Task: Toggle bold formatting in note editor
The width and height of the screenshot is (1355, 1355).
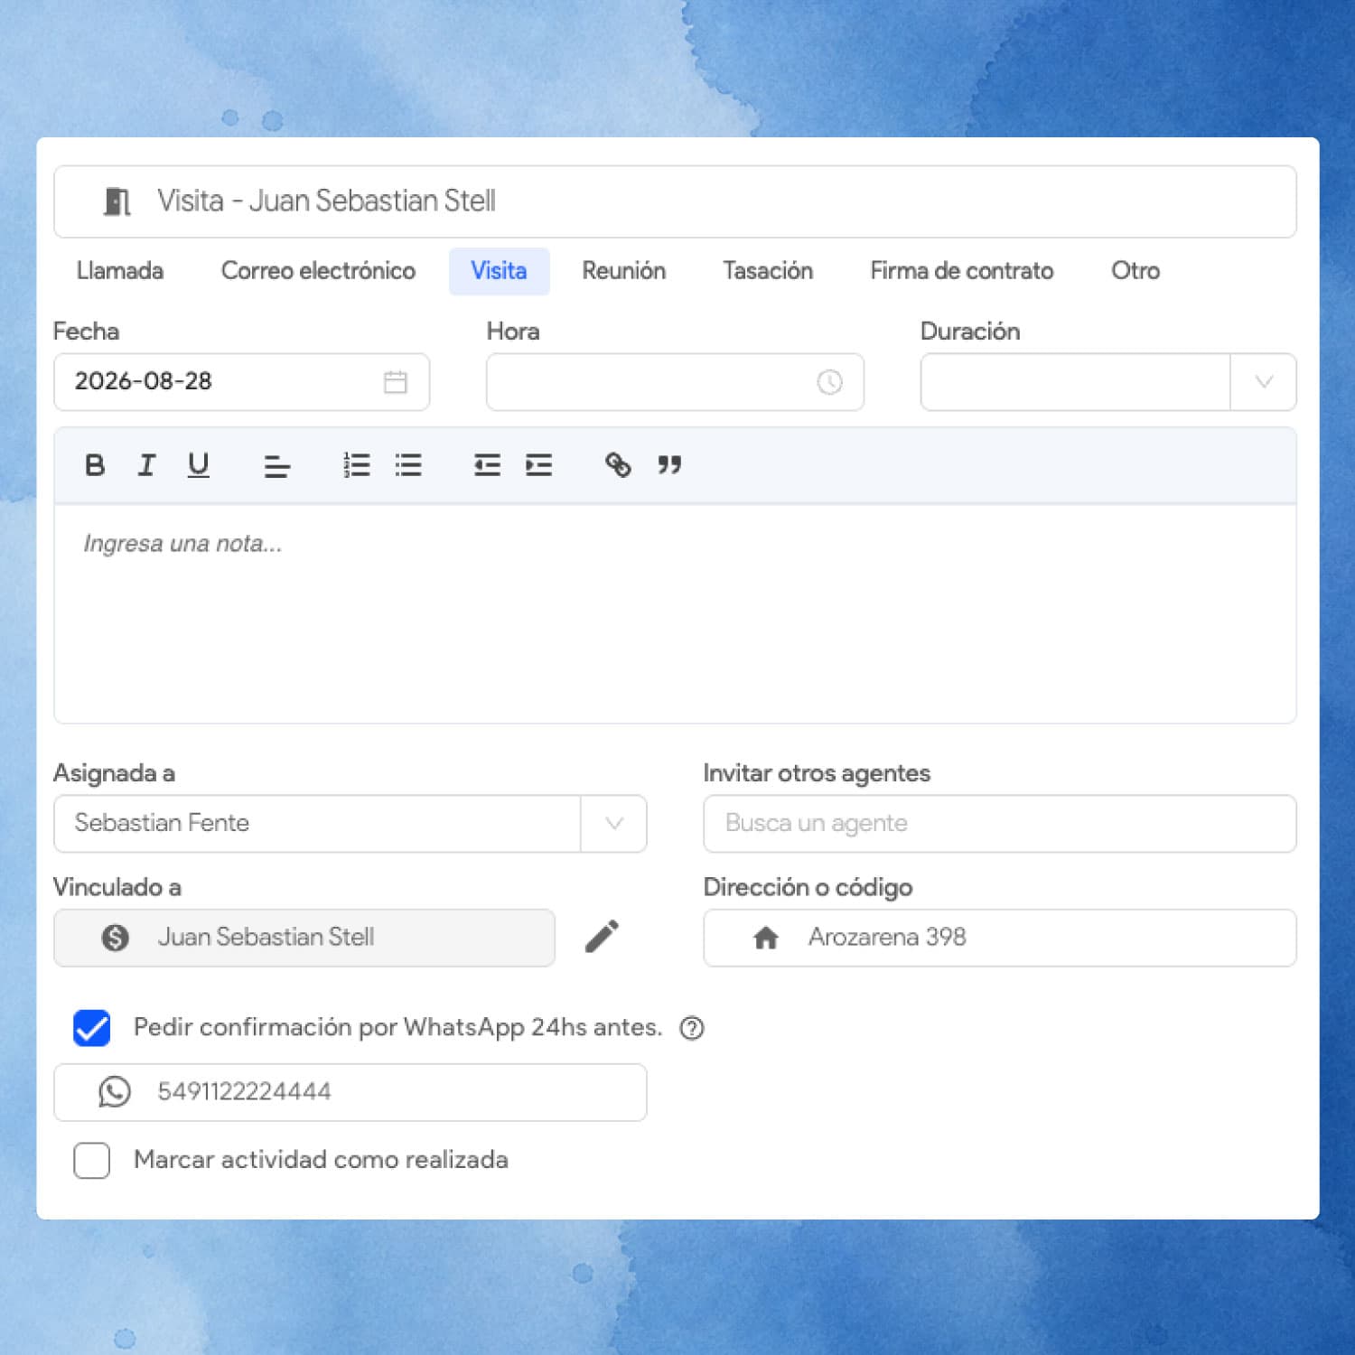Action: (95, 465)
